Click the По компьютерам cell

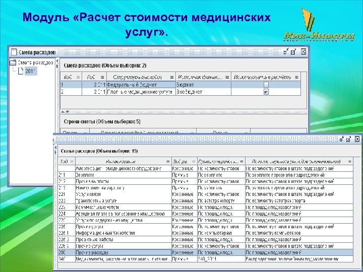(221, 233)
